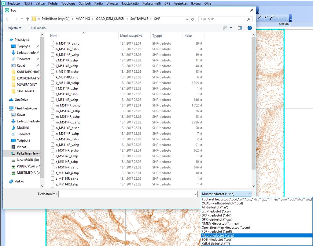Click SHP in the address breadcrumb
The image size is (313, 246).
tap(157, 19)
